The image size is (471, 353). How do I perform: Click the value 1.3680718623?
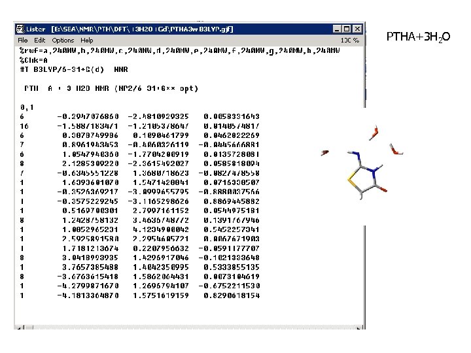tap(161, 173)
